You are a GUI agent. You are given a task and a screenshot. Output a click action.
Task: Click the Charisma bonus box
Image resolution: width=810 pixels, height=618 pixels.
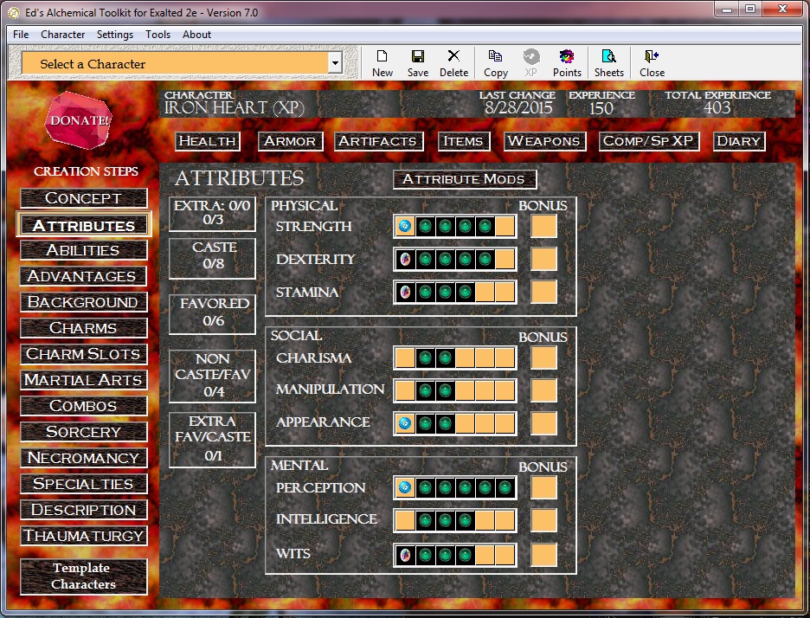(x=544, y=357)
